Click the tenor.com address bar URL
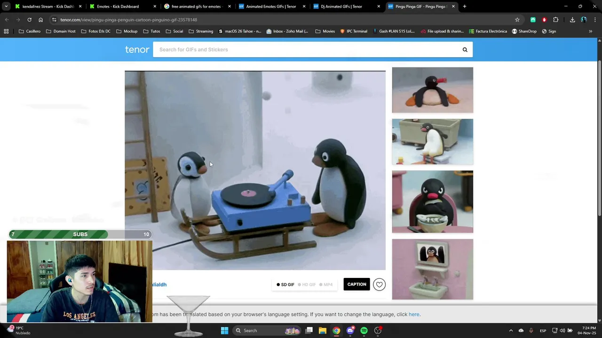The width and height of the screenshot is (602, 338). [128, 20]
